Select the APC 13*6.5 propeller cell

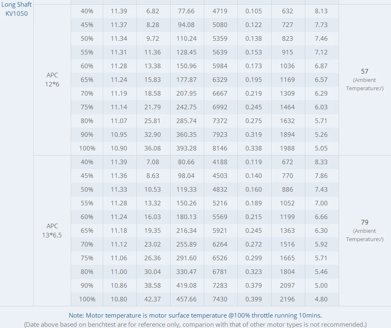point(52,230)
